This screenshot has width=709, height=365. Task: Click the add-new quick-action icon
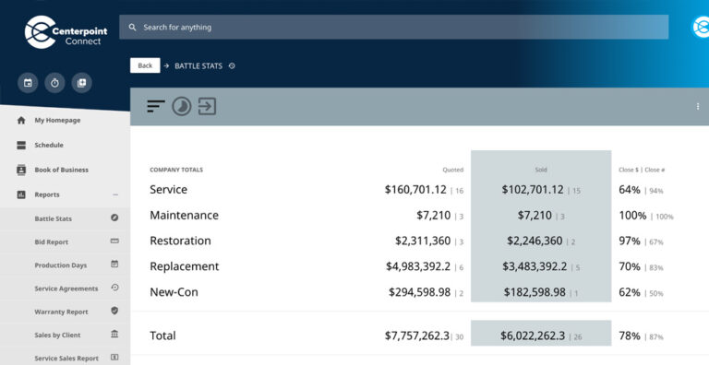(82, 83)
